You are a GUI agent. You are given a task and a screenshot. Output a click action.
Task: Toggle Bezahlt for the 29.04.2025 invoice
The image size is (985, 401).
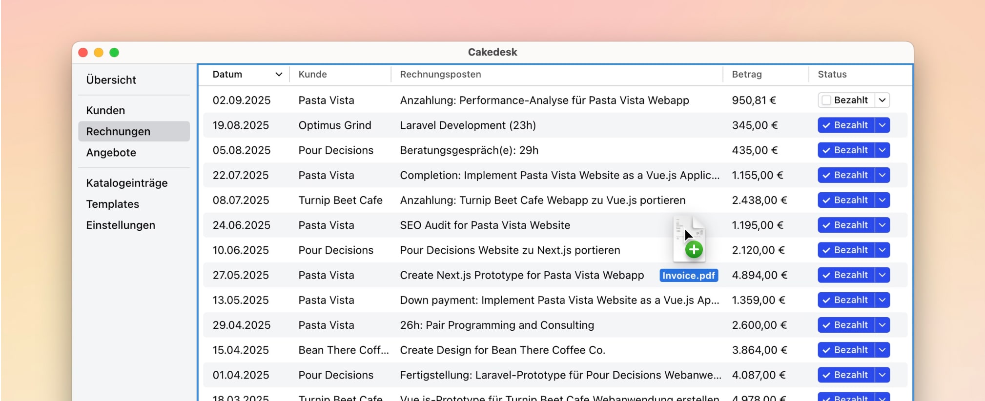[846, 325]
